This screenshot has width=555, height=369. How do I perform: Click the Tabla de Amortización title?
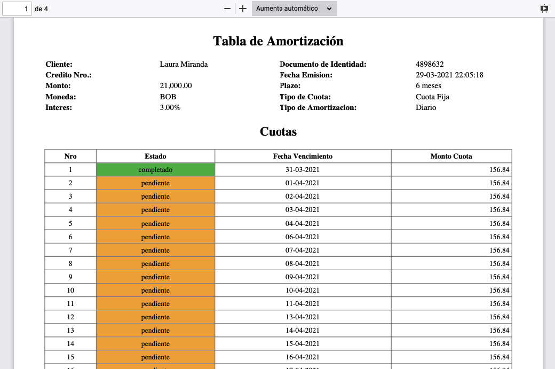278,41
